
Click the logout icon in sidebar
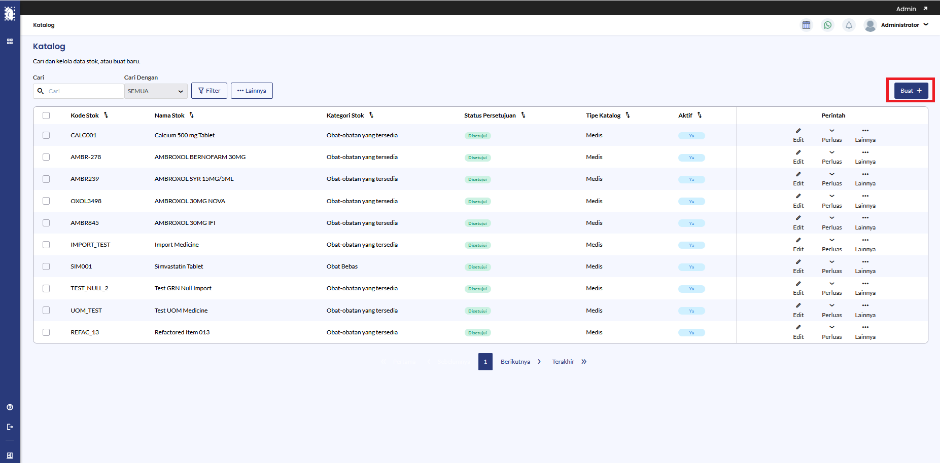(10, 427)
